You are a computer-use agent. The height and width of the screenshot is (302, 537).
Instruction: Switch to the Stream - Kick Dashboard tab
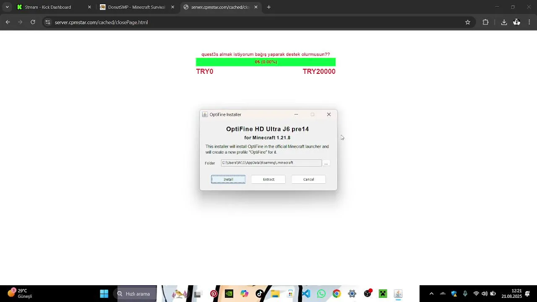click(47, 7)
